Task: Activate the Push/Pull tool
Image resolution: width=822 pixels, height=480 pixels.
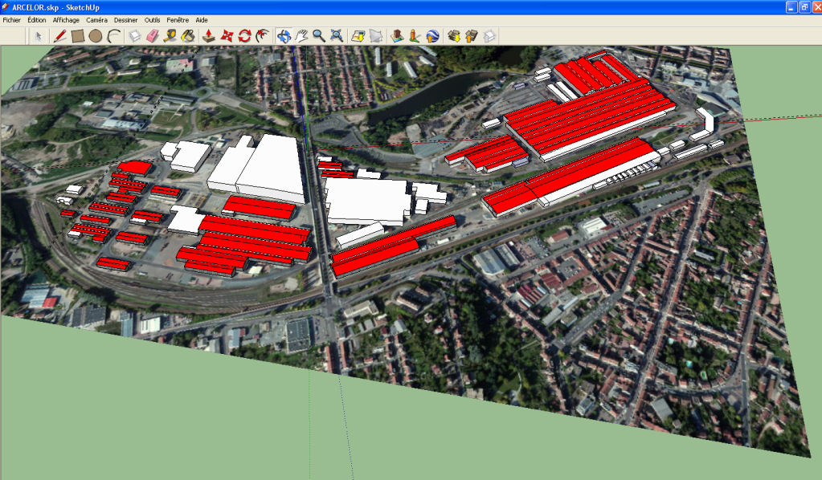Action: pos(209,35)
